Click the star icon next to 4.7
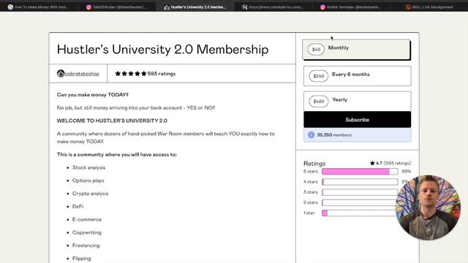468x263 pixels. (x=372, y=163)
